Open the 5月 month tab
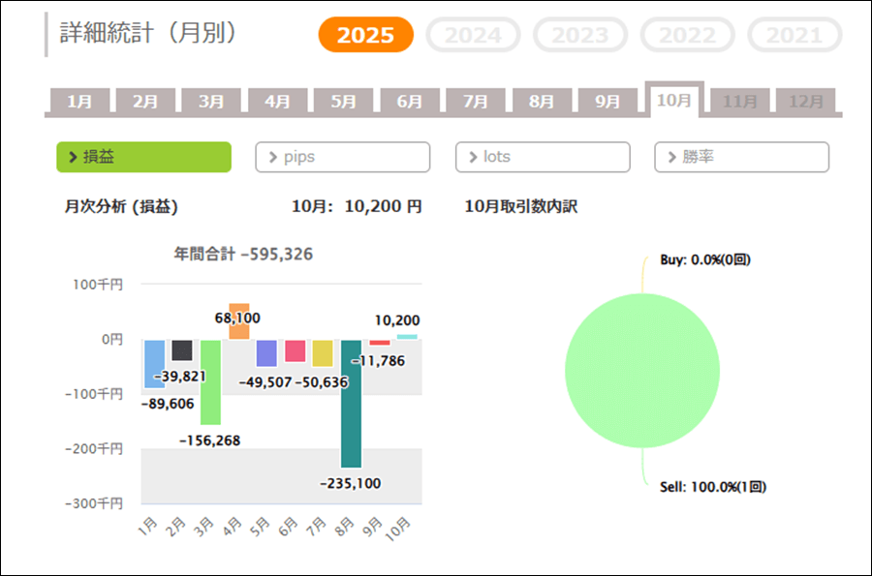The image size is (872, 576). (343, 101)
